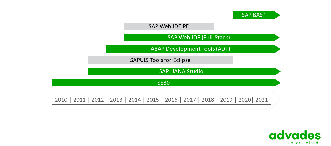
Task: Click year 2021 on the timeline
Action: click(262, 100)
